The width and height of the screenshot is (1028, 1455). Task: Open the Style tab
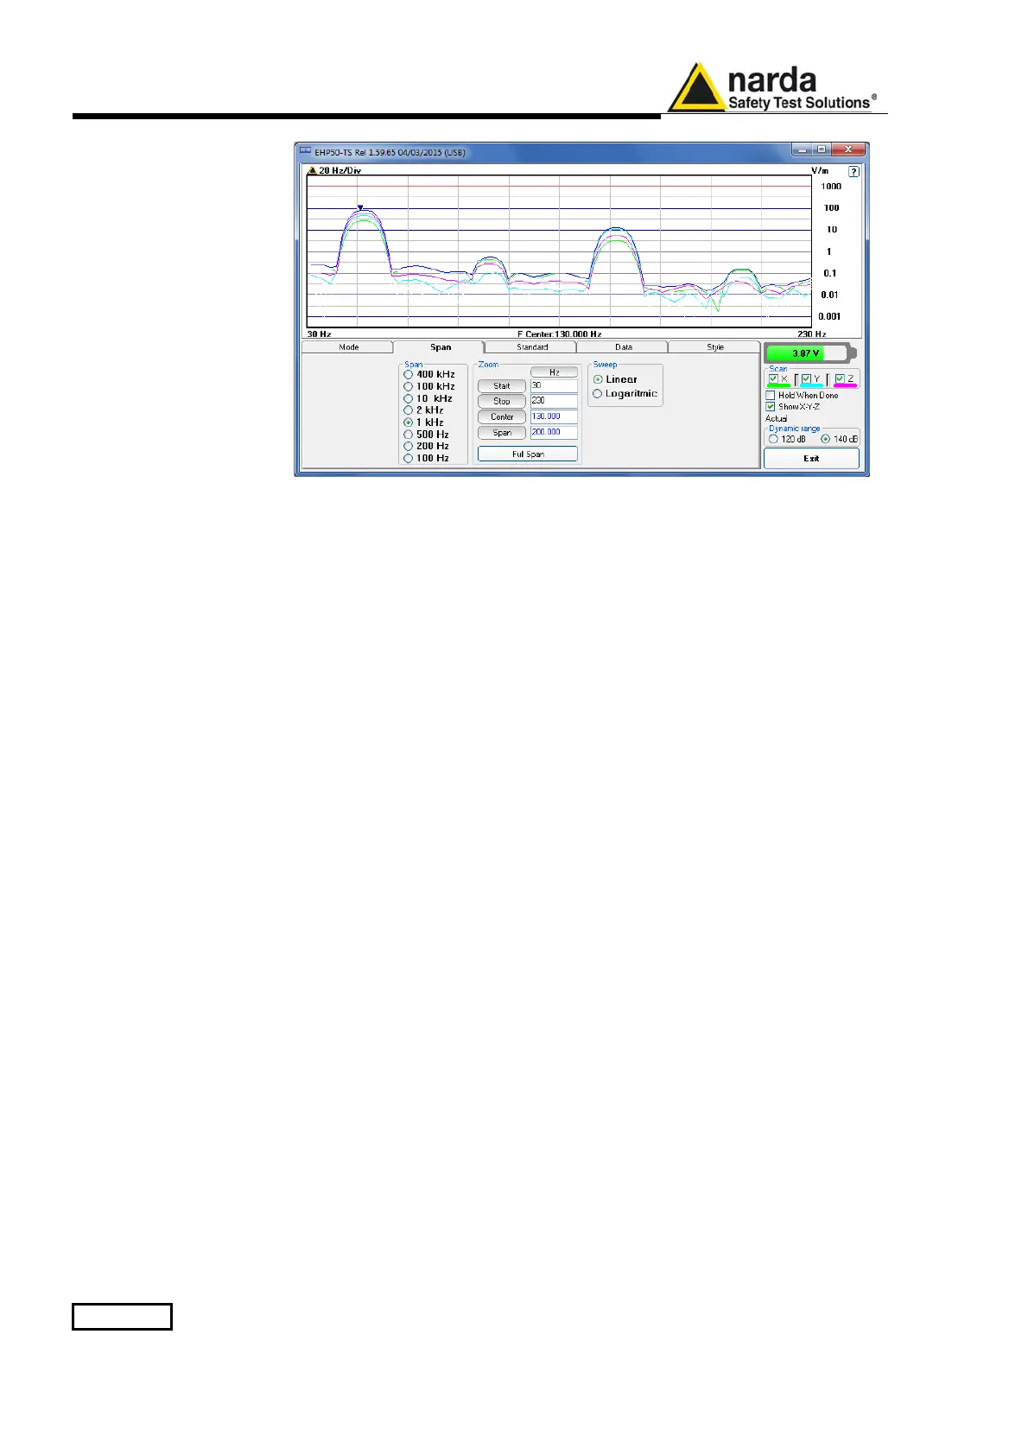tap(715, 347)
